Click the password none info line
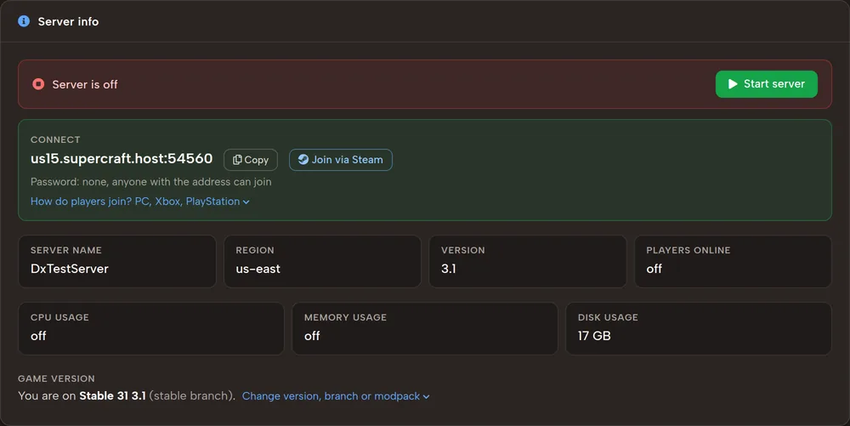The height and width of the screenshot is (426, 850). [150, 182]
